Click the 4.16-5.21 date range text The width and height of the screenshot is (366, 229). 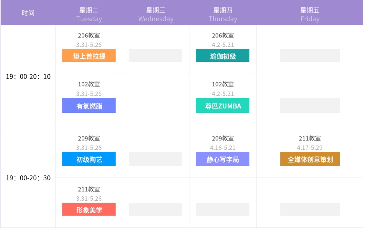pos(223,148)
